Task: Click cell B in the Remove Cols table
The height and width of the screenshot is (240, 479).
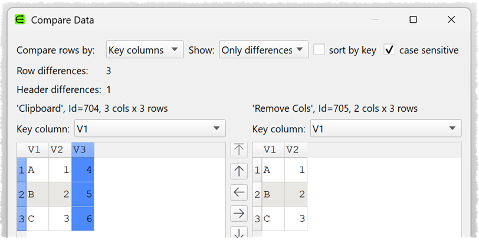Action: point(273,194)
